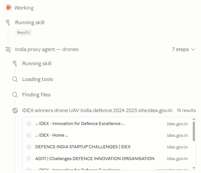Click the wrench icon of the nested Running skill
Screen dimensions: 201x173
pos(15,64)
